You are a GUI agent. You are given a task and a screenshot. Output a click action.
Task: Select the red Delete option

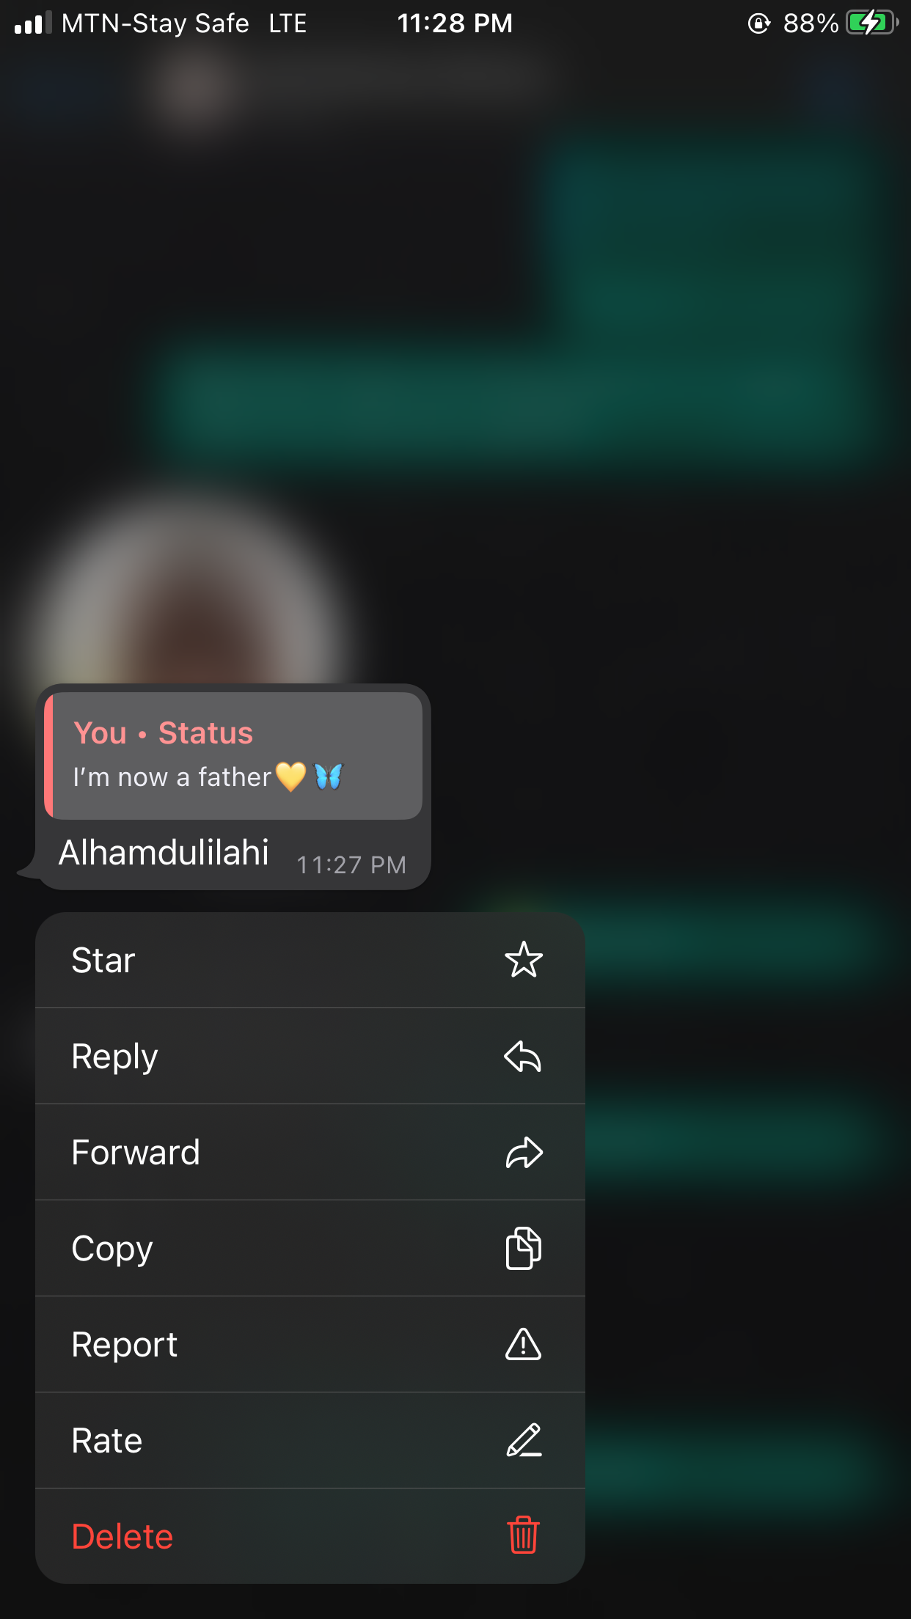click(310, 1536)
